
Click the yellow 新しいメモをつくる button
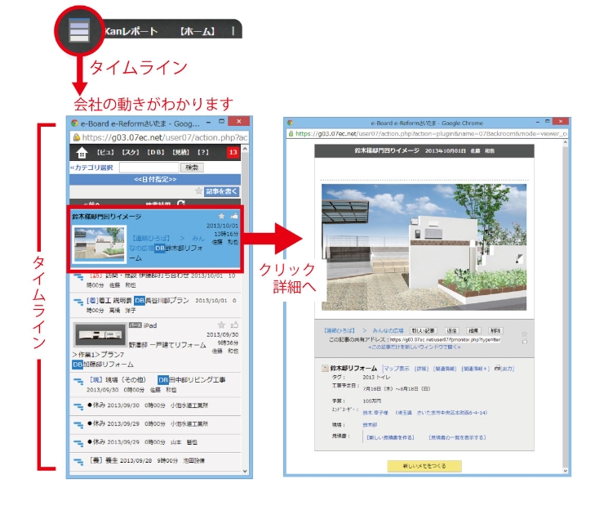423,465
